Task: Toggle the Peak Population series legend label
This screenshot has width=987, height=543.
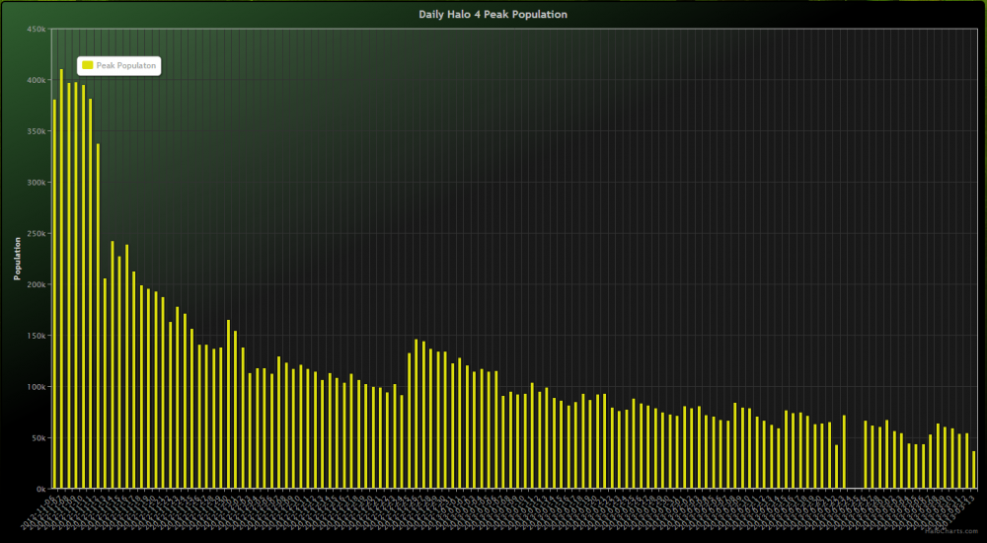Action: (x=124, y=65)
